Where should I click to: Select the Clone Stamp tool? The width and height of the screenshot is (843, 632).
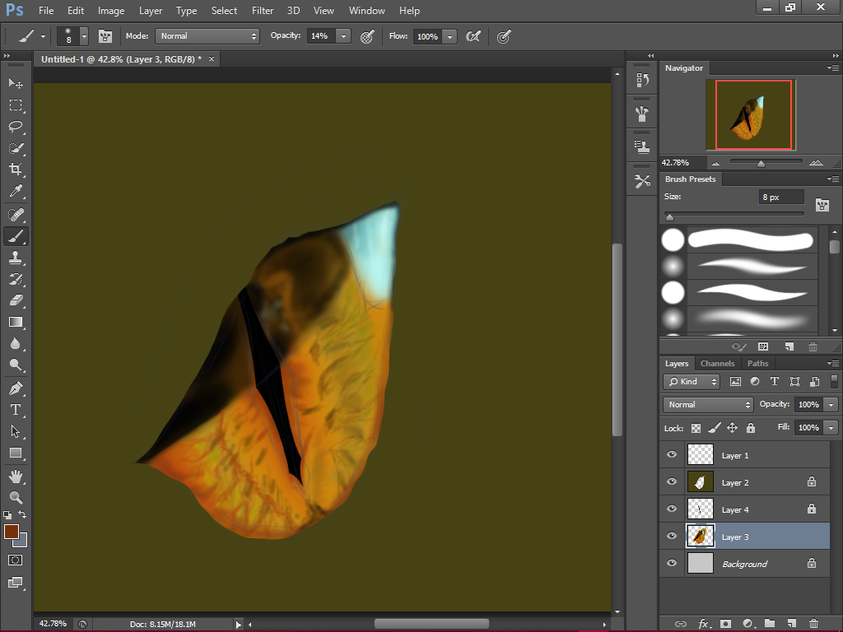(16, 258)
